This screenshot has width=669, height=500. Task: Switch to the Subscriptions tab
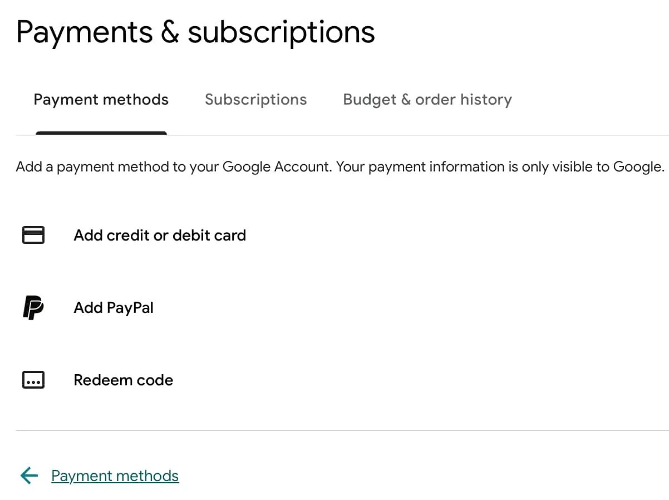click(256, 99)
